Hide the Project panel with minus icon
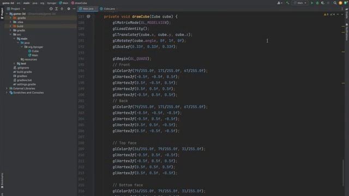Screen dimensions: 349x196 (x=74, y=9)
